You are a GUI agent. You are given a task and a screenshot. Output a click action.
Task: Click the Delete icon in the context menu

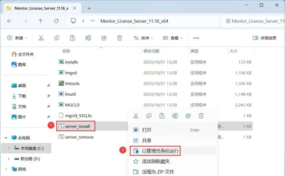point(201,116)
